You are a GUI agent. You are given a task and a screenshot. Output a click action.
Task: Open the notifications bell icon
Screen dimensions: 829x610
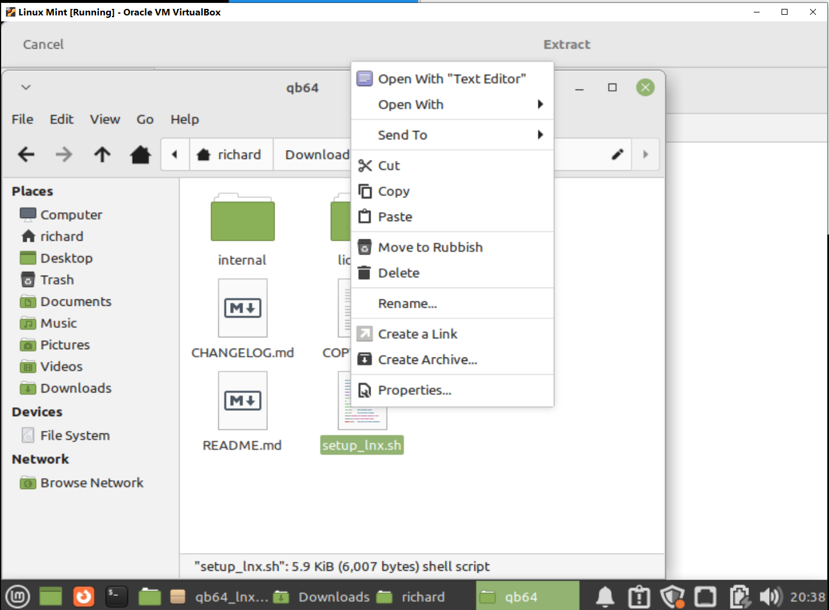(605, 596)
